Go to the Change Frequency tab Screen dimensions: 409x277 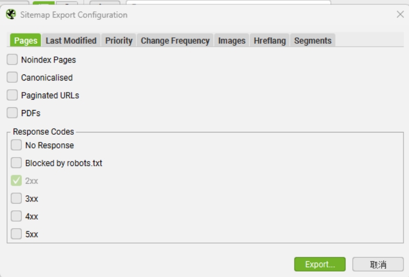point(175,40)
